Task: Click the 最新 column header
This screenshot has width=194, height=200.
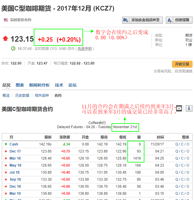Action: click(x=48, y=137)
